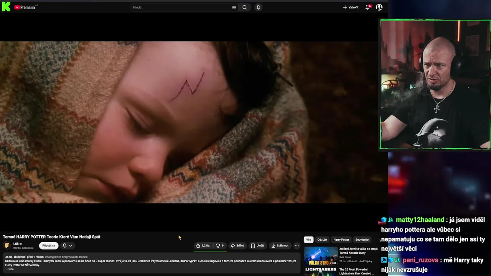This screenshot has width=491, height=276.
Task: Click the Svět Filmů channel name
Action: coord(346,257)
